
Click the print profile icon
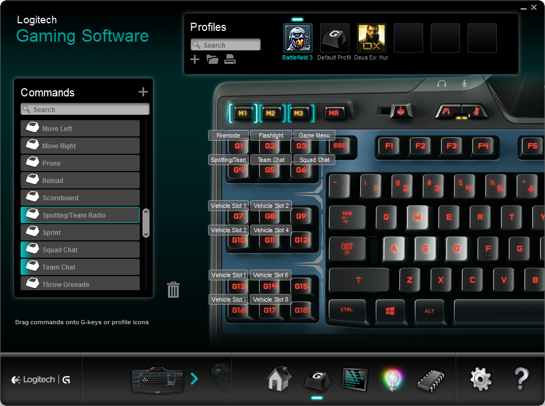tap(230, 60)
